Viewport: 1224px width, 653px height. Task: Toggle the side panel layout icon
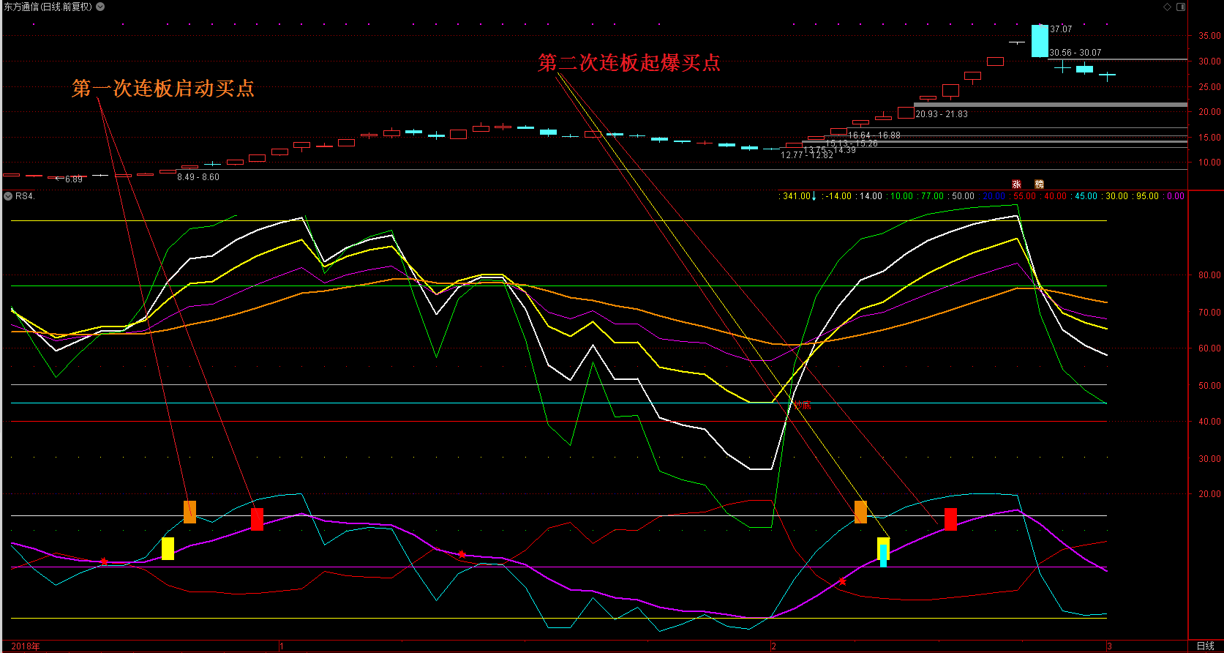[x=1180, y=7]
